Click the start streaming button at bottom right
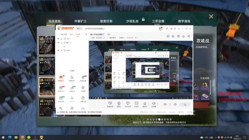 pyautogui.click(x=185, y=104)
